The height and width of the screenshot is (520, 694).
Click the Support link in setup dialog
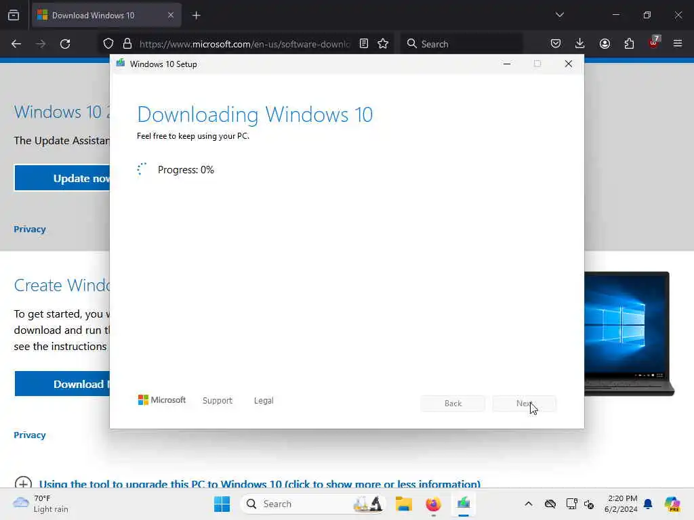pos(218,401)
